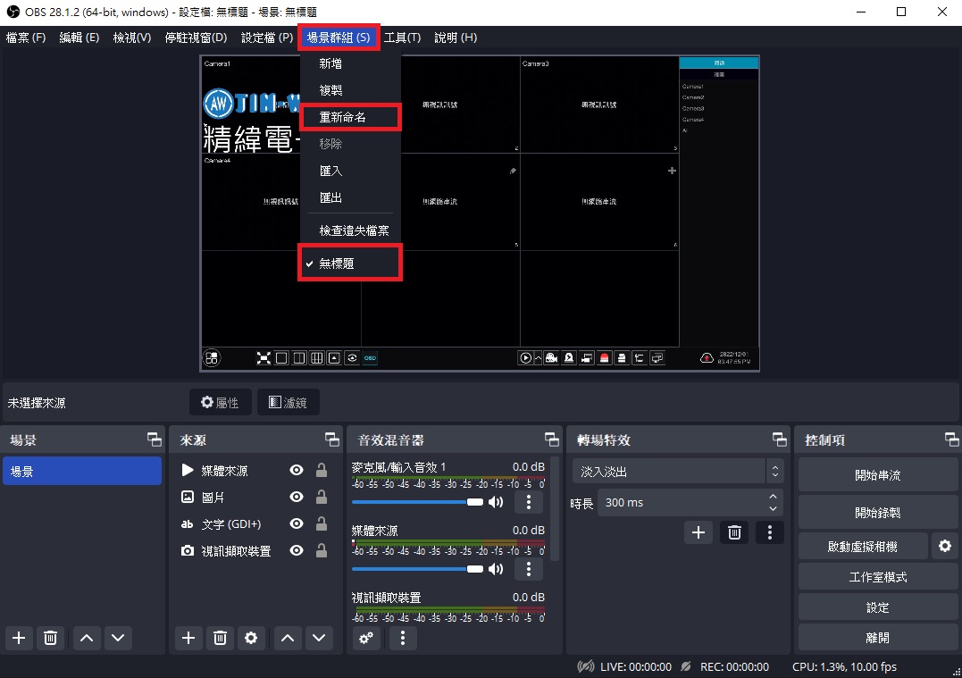Mute the 媒體來源 audio speaker
The image size is (962, 678).
(x=496, y=569)
